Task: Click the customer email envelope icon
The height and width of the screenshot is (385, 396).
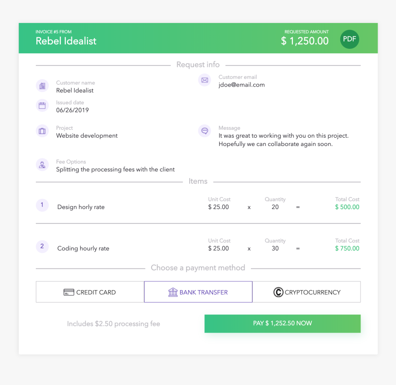Action: (205, 80)
